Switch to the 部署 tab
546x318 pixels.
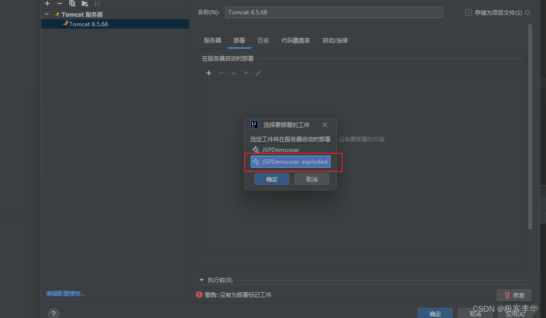click(x=239, y=41)
